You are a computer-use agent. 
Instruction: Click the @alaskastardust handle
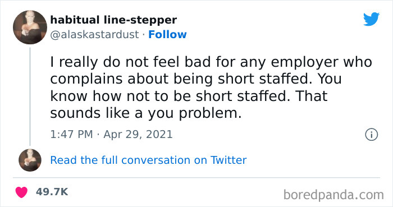[94, 35]
